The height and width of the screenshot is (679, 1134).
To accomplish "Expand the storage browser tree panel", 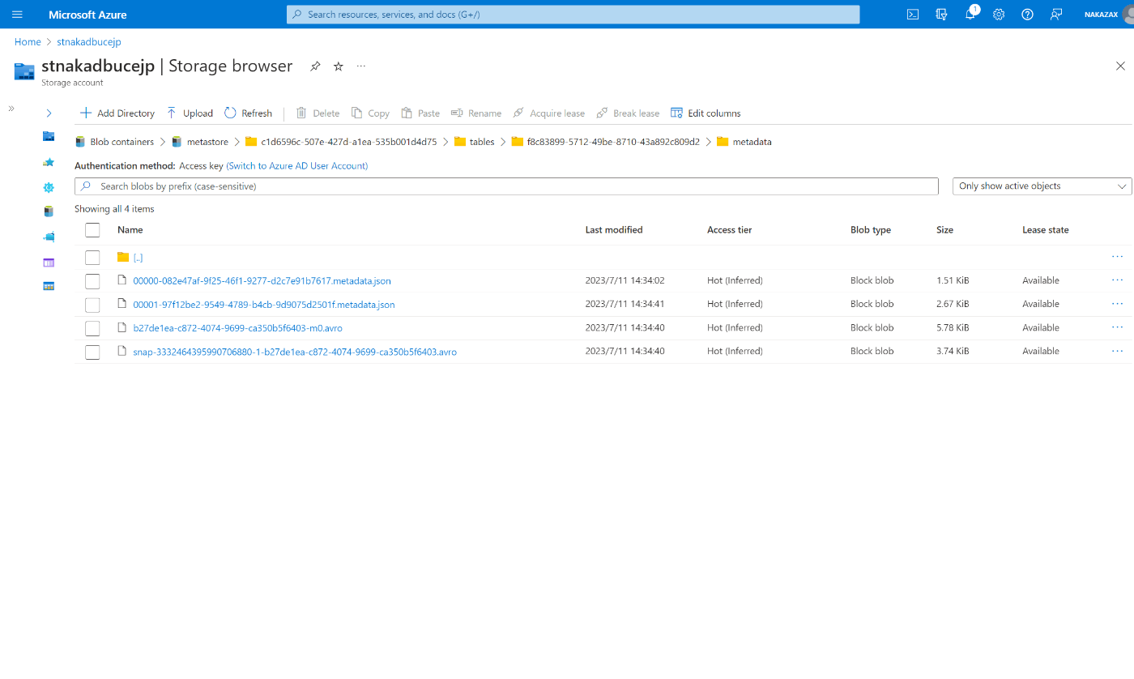I will pos(49,113).
